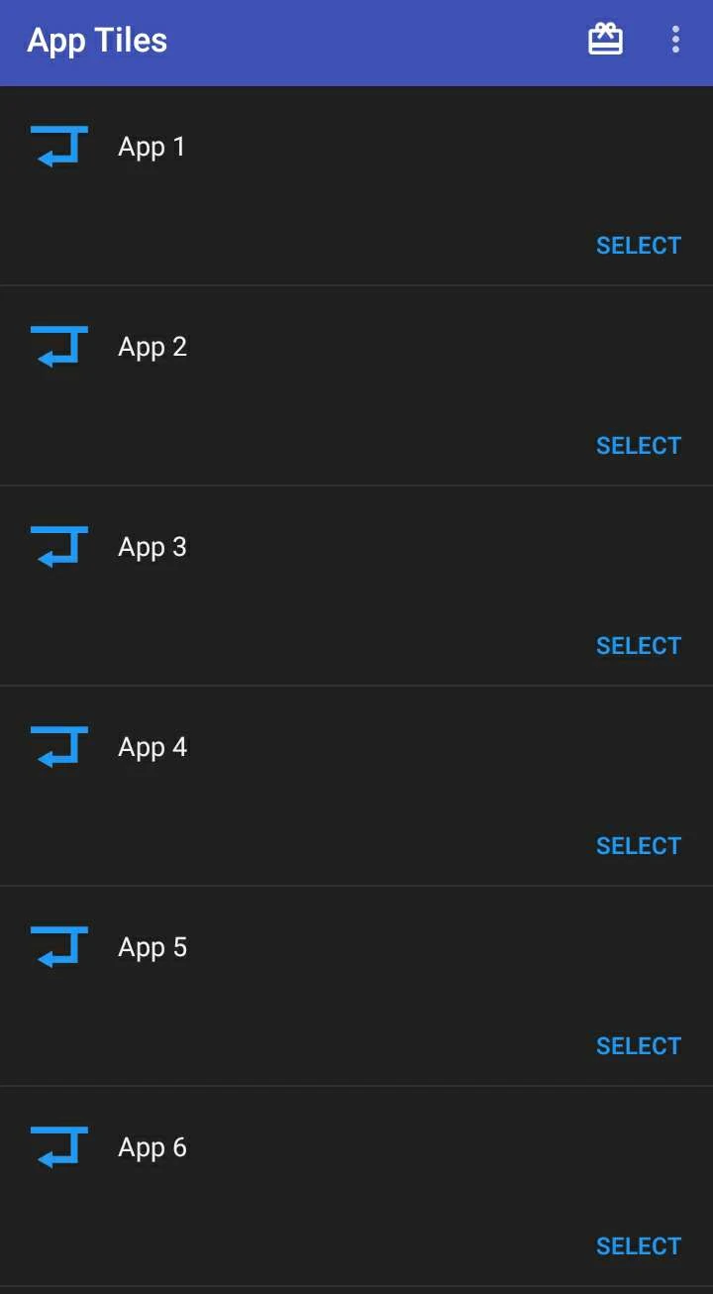Click the App 3 arrow icon
713x1294 pixels.
pos(59,547)
